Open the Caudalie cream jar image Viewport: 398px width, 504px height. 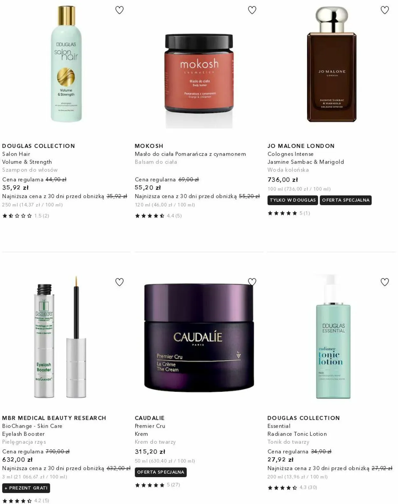199,337
